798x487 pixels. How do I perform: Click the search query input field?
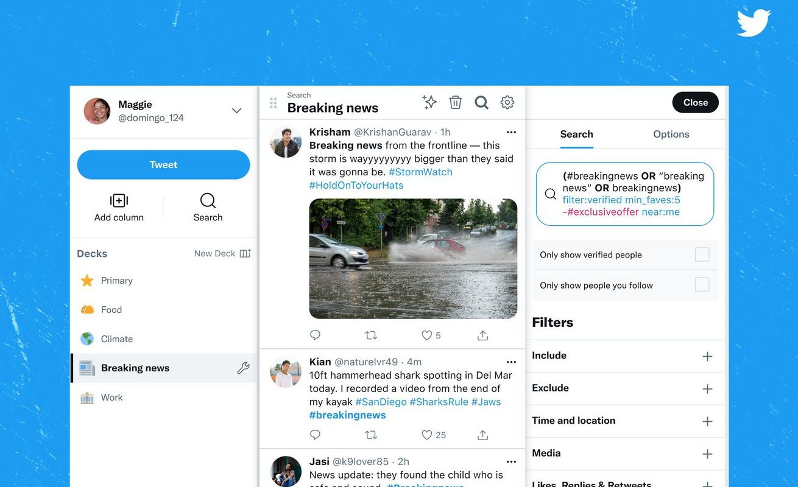[x=625, y=194]
